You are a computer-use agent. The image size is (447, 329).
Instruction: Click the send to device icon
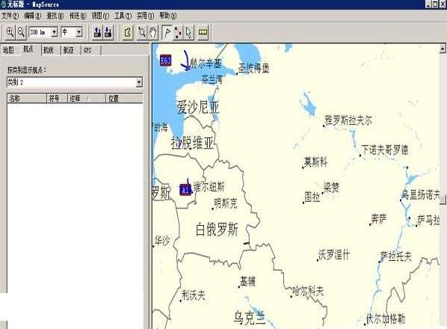click(x=97, y=32)
